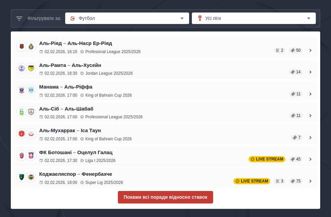Click the Манама team logo
This screenshot has height=217, width=331.
tap(21, 90)
